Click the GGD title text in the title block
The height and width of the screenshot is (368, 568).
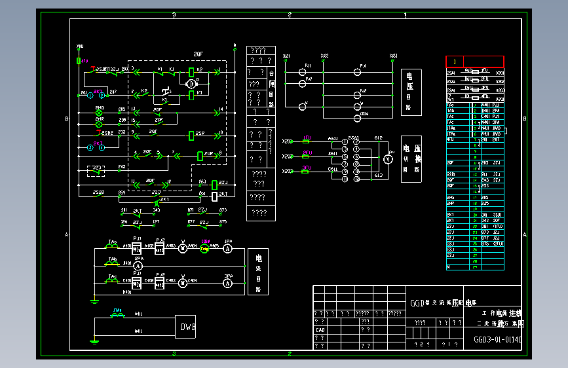[x=443, y=303]
